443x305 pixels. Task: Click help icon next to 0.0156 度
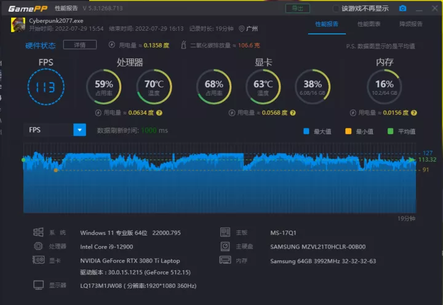pos(414,113)
